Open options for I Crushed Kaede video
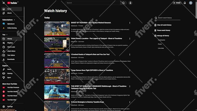This screenshot has width=197, height=111. pyautogui.click(x=130, y=54)
